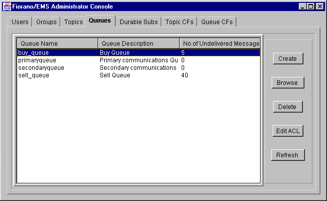The height and width of the screenshot is (201, 327).
Task: Open the Groups tab
Action: (x=46, y=22)
